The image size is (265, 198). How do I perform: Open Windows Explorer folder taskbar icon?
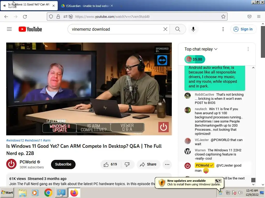click(23, 193)
